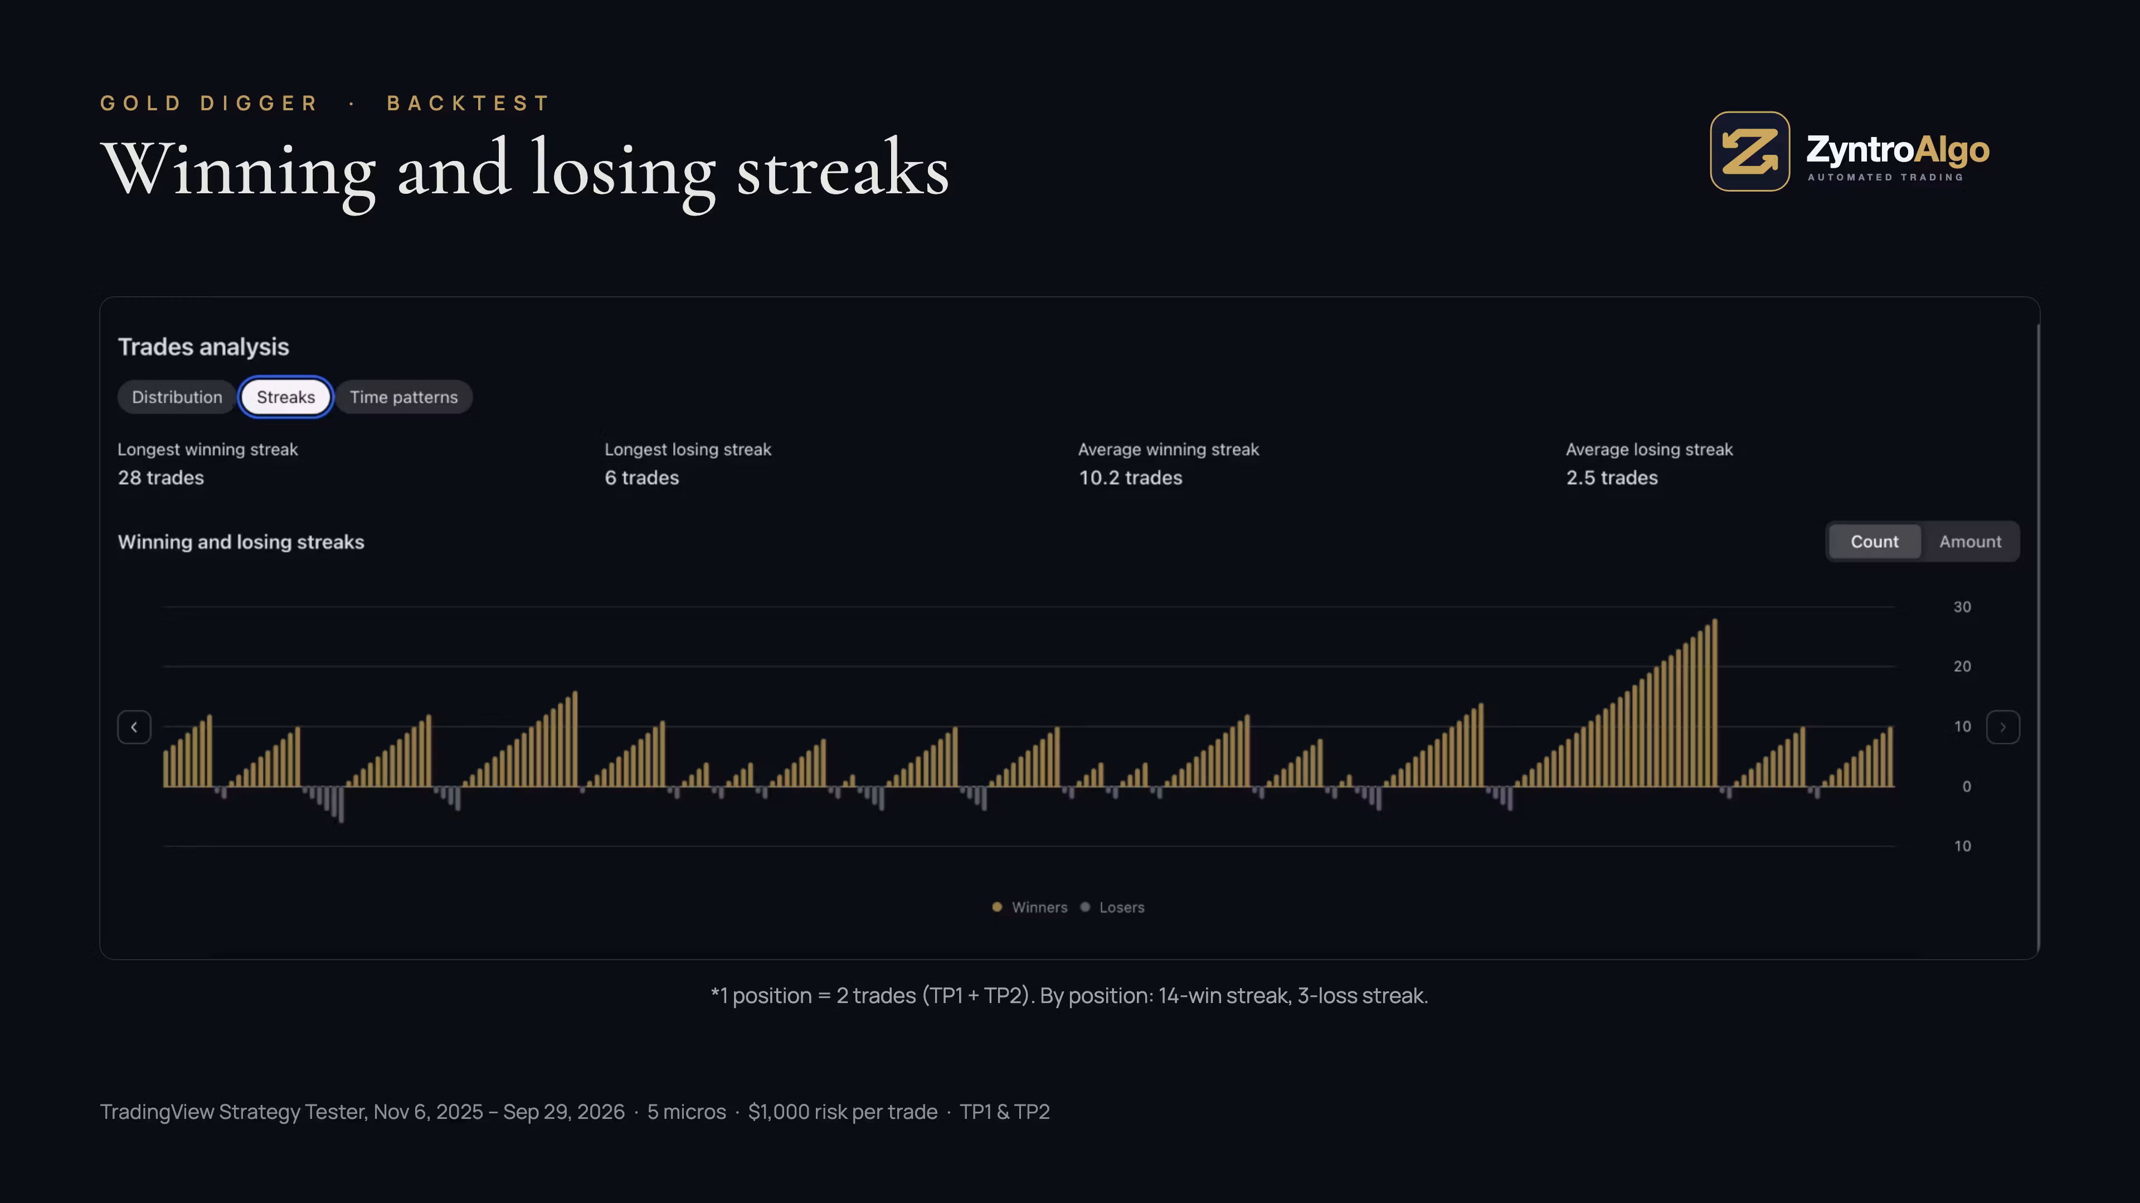
Task: Click the 30 y-axis gridline label
Action: click(x=1962, y=607)
